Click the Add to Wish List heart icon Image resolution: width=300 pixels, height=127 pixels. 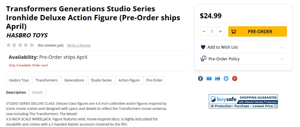coord(203,47)
